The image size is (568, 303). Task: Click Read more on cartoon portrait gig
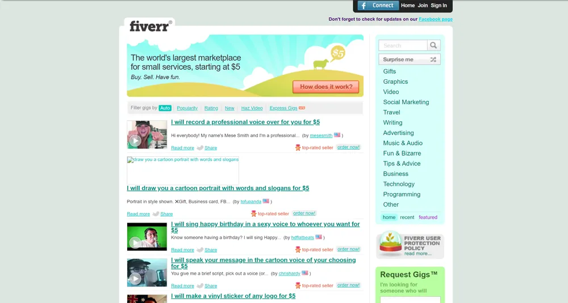click(138, 214)
